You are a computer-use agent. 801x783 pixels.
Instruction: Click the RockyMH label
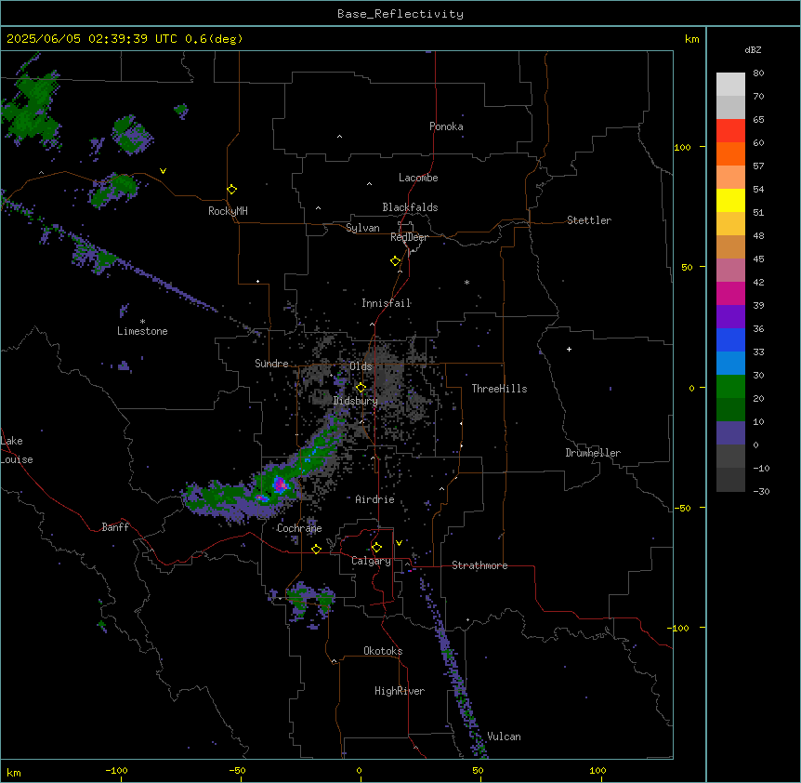(x=228, y=211)
